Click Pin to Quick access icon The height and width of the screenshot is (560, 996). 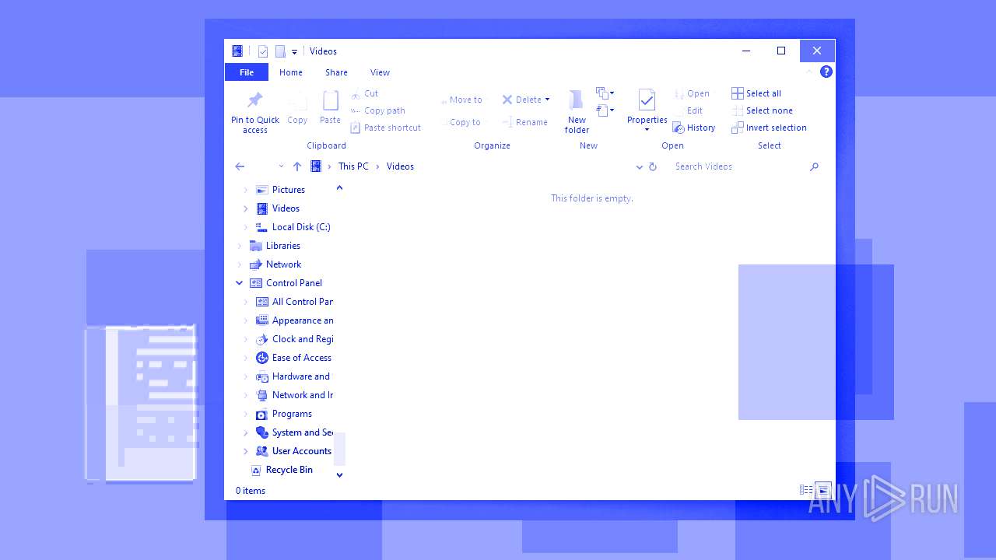click(x=254, y=100)
